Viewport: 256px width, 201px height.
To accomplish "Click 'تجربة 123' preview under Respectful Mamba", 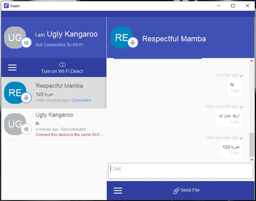I will tap(44, 94).
